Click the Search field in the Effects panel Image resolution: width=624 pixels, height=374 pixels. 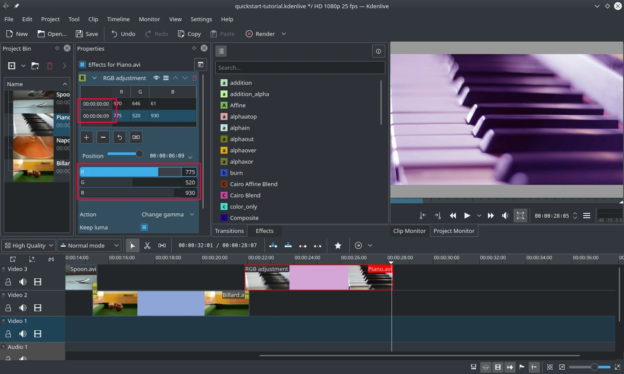pos(299,68)
